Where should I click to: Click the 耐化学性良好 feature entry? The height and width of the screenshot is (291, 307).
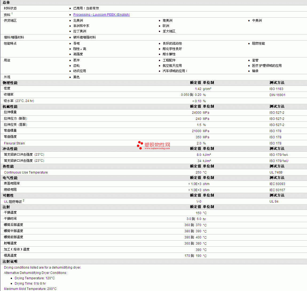pyautogui.click(x=172, y=49)
